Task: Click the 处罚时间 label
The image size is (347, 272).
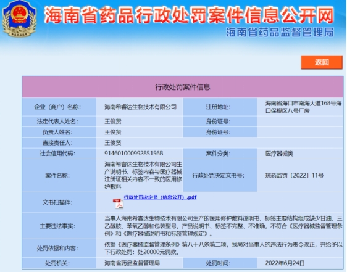Action: click(218, 263)
